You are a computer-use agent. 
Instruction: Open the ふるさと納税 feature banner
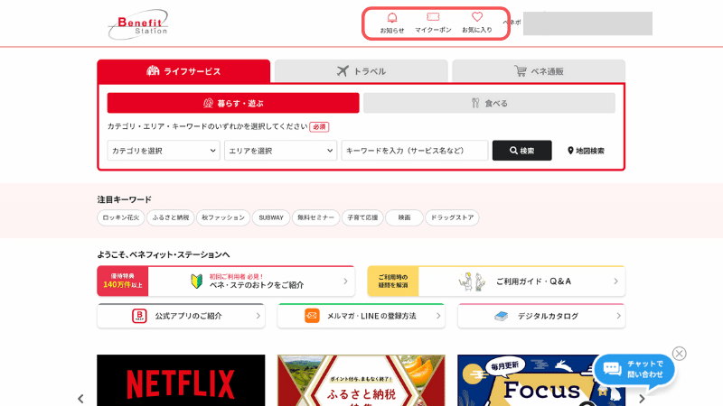click(361, 380)
